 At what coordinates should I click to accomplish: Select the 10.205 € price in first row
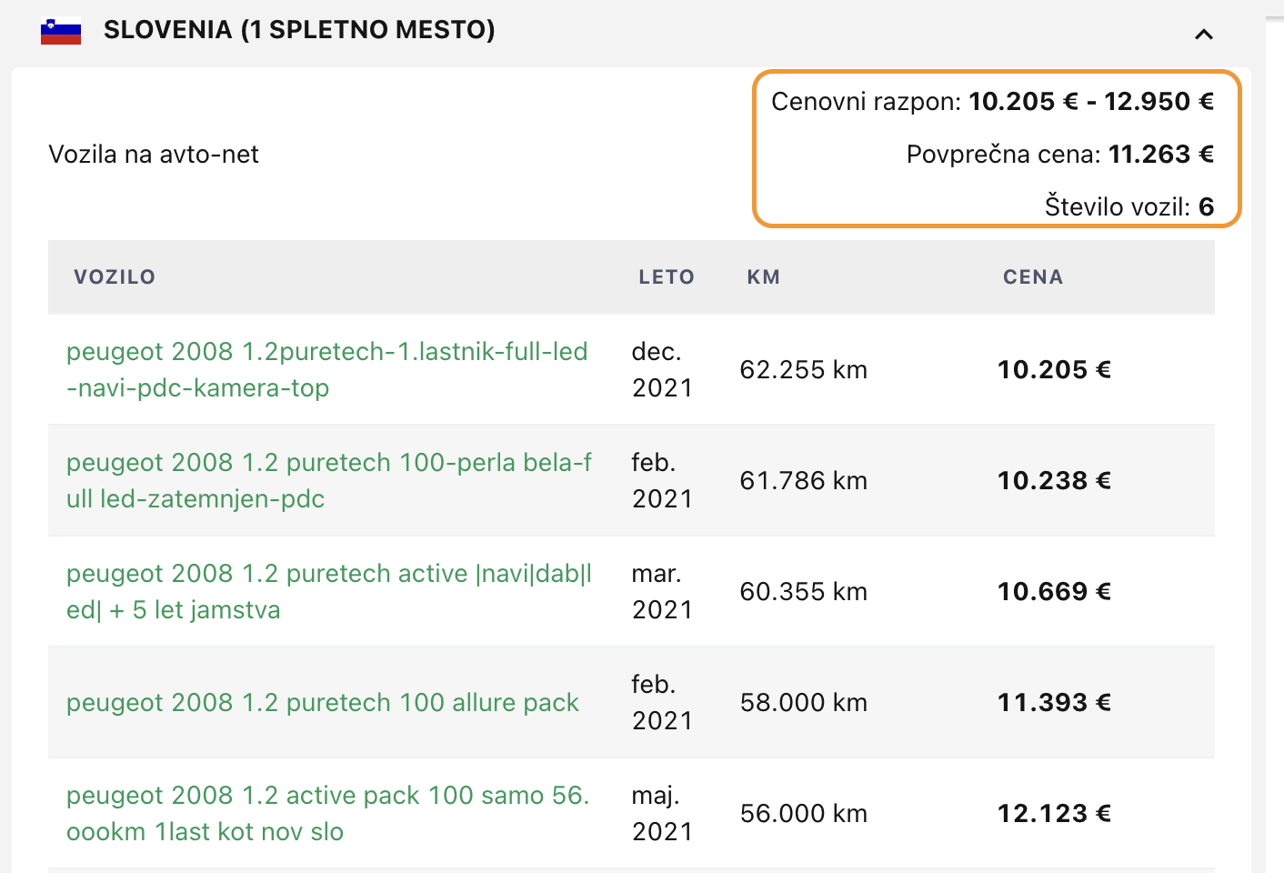pos(1054,369)
